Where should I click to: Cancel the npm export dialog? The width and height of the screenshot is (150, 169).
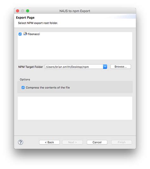click(97, 142)
